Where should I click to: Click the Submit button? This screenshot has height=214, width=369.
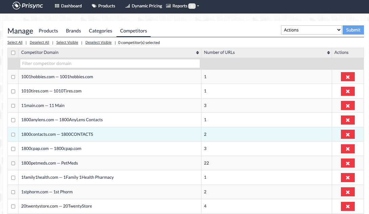point(353,30)
